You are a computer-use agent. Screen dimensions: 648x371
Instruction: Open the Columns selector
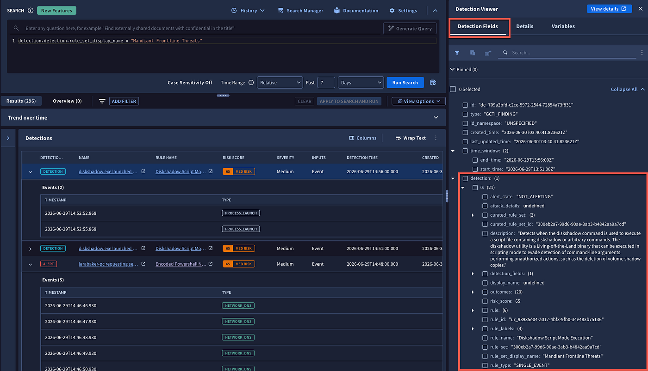(362, 138)
